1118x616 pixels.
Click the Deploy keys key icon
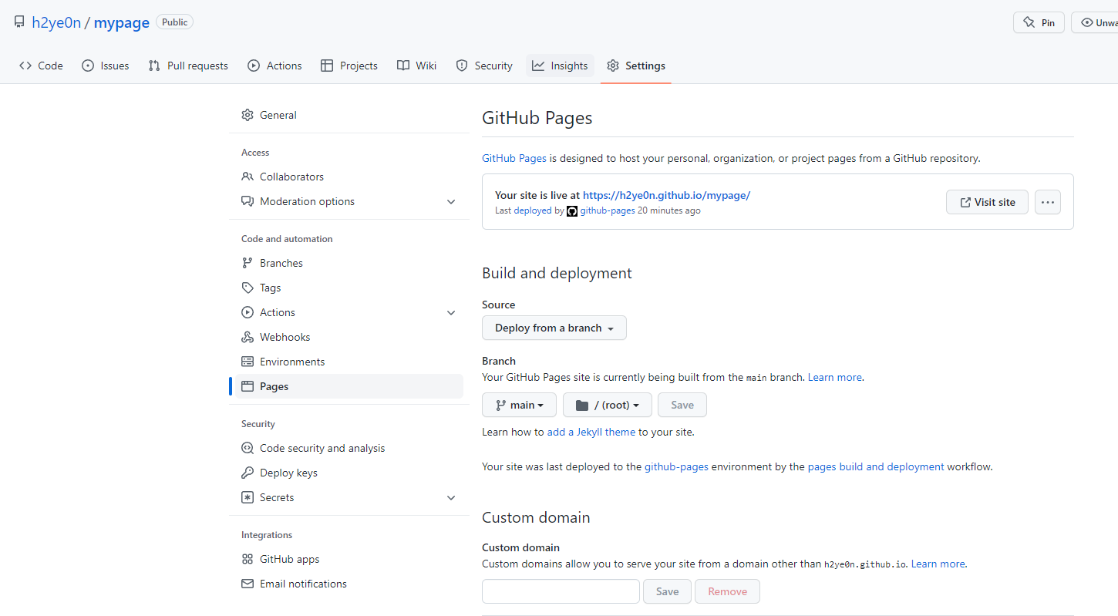pyautogui.click(x=248, y=473)
